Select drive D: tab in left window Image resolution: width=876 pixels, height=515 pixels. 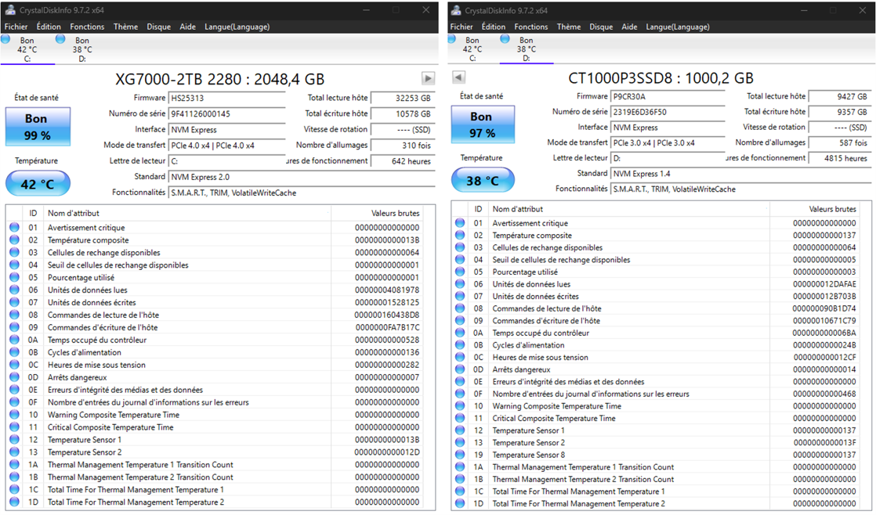tap(82, 49)
